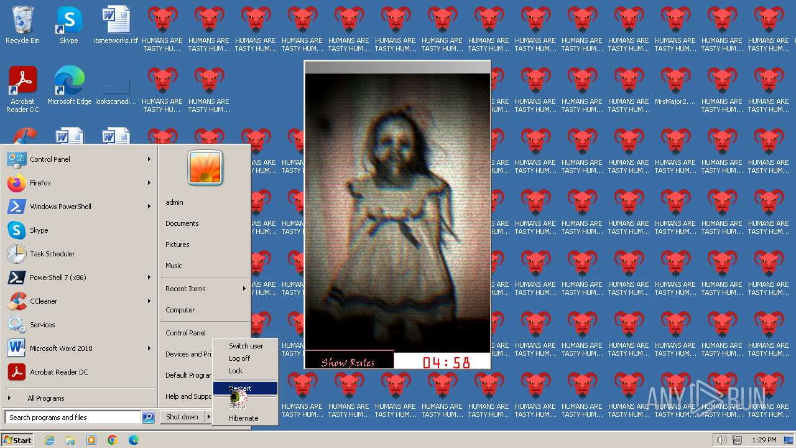Viewport: 796px width, 448px height.
Task: Open the Skype desktop shortcut
Action: click(x=68, y=25)
